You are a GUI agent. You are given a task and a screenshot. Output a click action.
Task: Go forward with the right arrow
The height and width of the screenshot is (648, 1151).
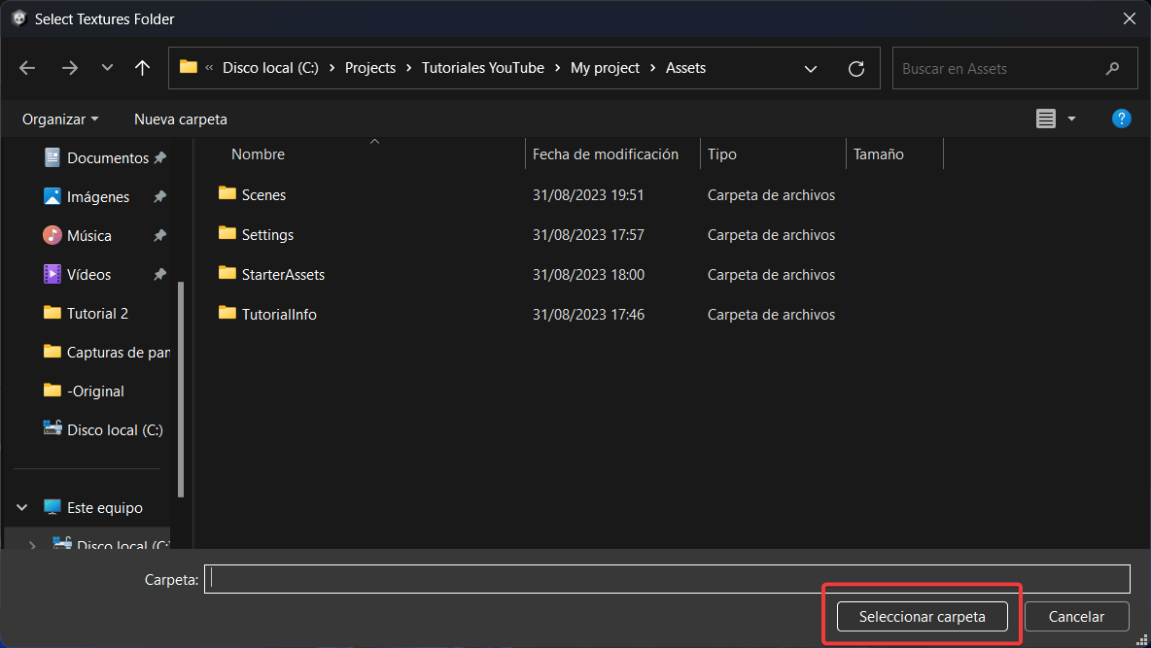pyautogui.click(x=70, y=68)
